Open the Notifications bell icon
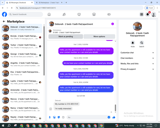Screen dimensions: 160x128 (x=148, y=14)
